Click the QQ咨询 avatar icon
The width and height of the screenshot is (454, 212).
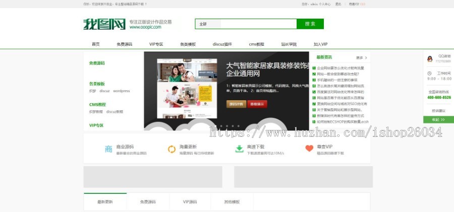430,59
